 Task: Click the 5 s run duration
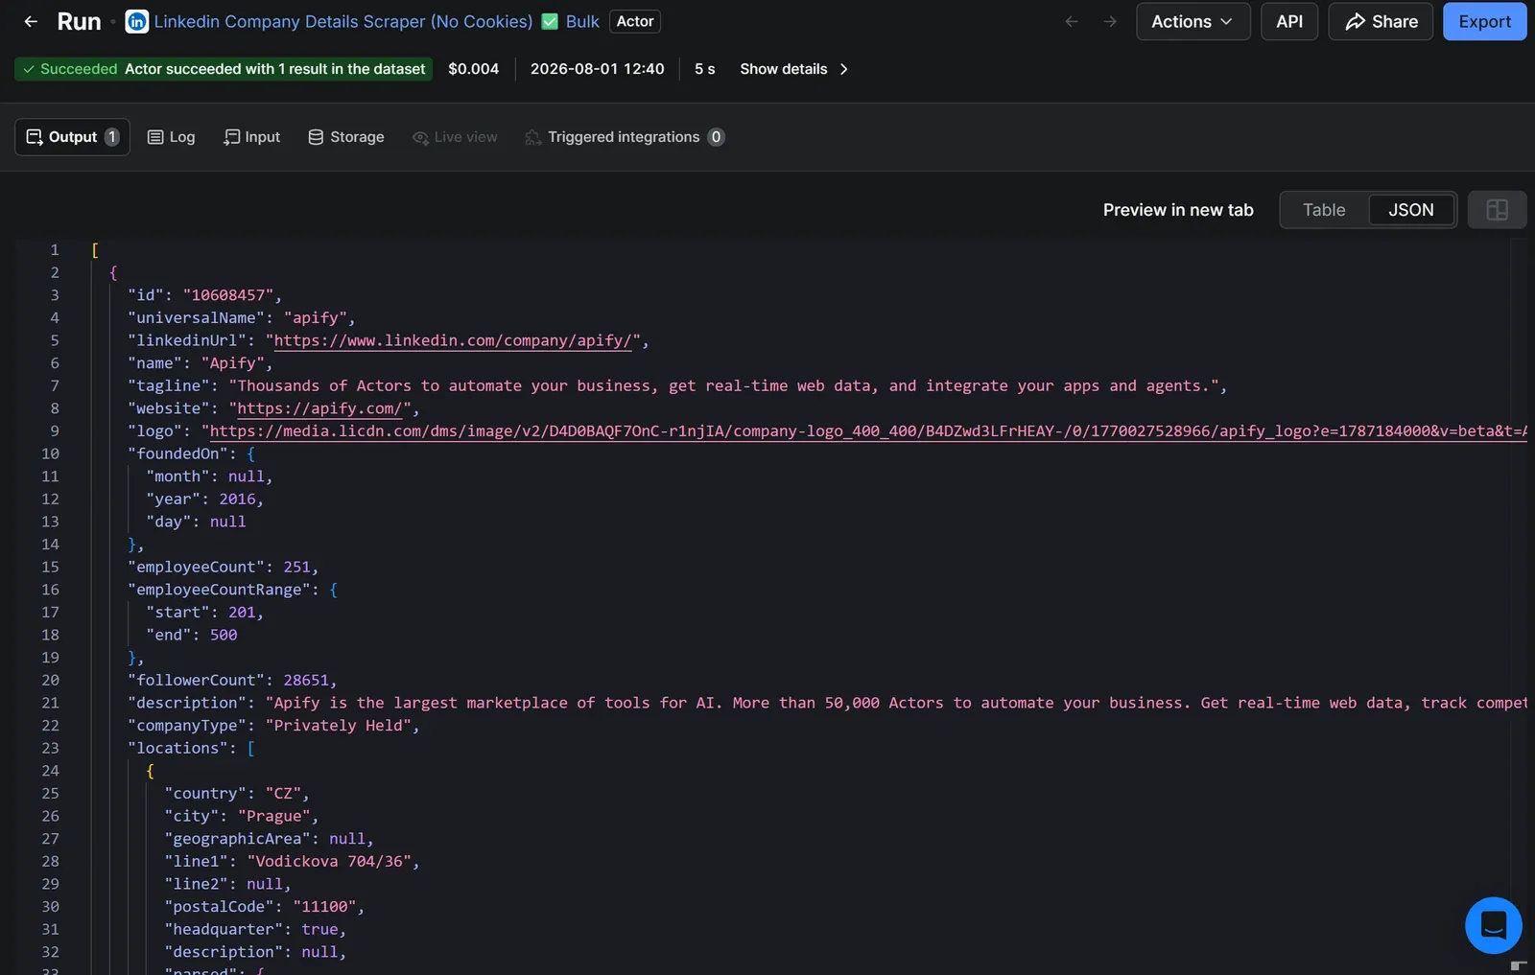click(705, 69)
